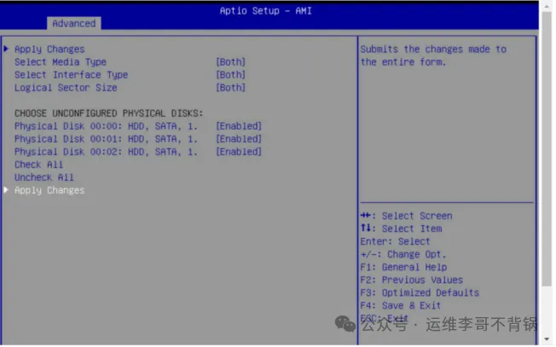Click the Select Screen key hint
The width and height of the screenshot is (556, 347).
click(407, 216)
